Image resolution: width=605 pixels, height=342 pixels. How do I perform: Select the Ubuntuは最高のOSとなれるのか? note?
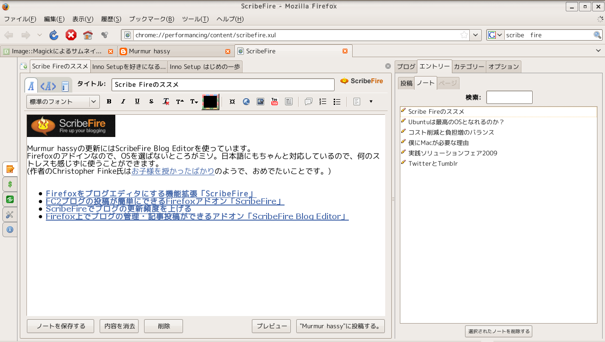(x=499, y=122)
